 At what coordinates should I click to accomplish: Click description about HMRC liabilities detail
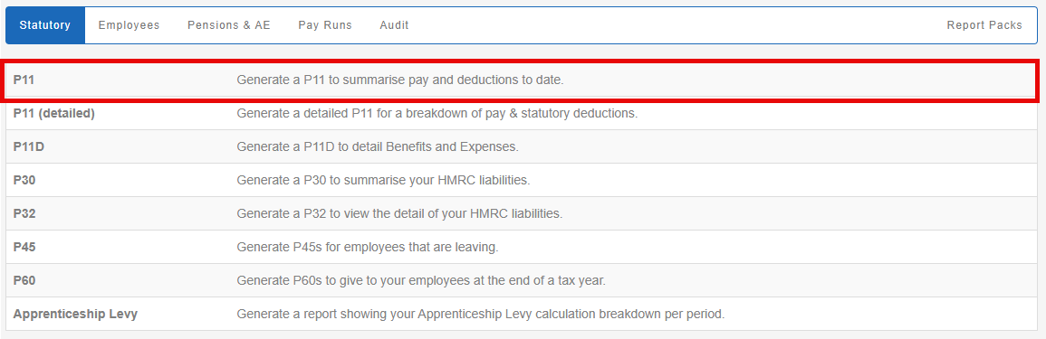click(x=399, y=213)
